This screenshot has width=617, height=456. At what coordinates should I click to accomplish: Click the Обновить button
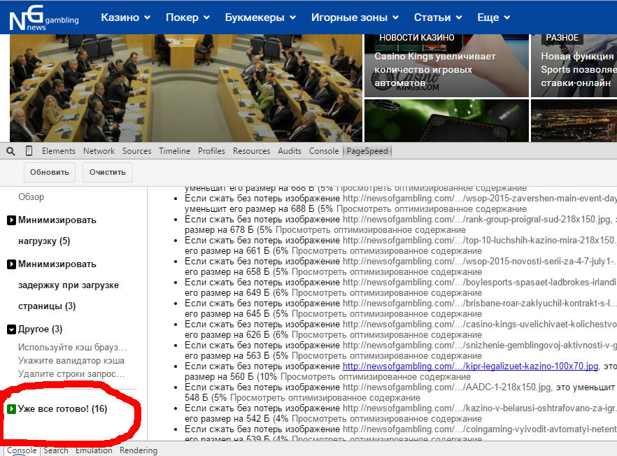50,172
